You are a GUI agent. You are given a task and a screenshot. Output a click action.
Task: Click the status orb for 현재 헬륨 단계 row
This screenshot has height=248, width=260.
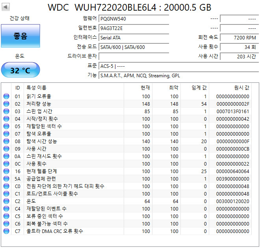click(x=6, y=171)
